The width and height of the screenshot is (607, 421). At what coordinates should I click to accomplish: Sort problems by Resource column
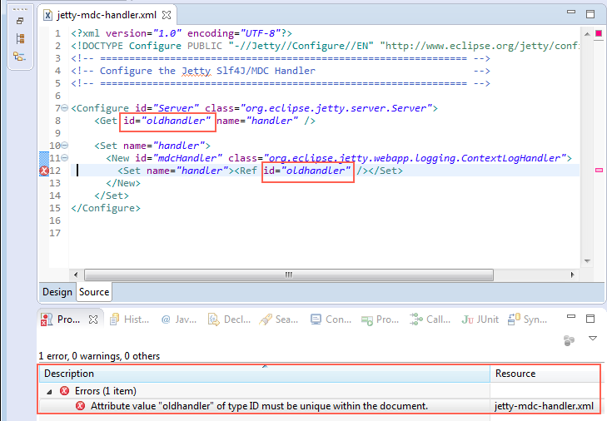(x=545, y=374)
